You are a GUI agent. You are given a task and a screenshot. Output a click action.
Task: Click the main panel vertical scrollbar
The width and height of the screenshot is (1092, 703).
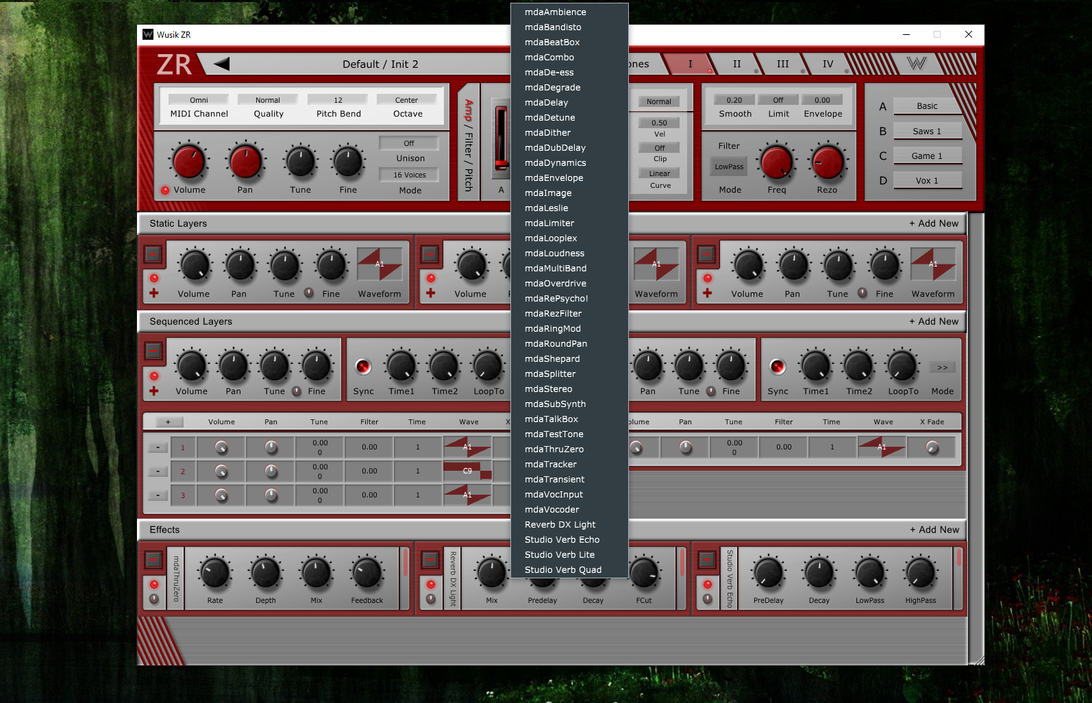(976, 439)
